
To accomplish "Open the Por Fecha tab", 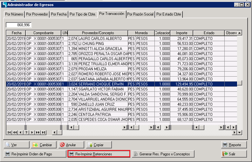I will pos(59,14).
